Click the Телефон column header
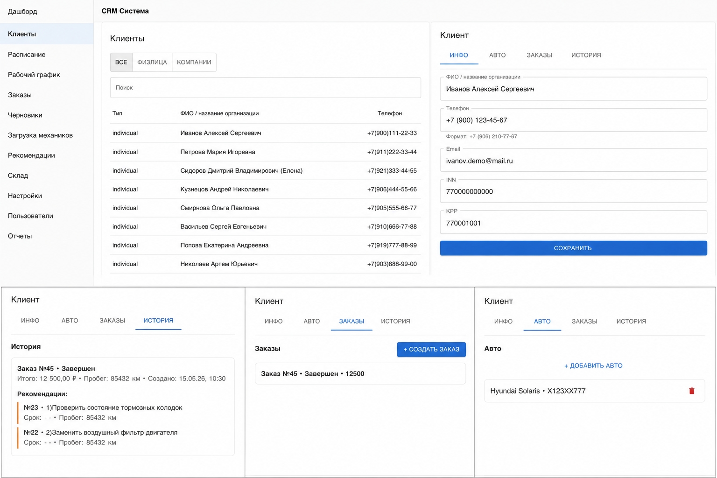The height and width of the screenshot is (478, 717). coord(389,113)
